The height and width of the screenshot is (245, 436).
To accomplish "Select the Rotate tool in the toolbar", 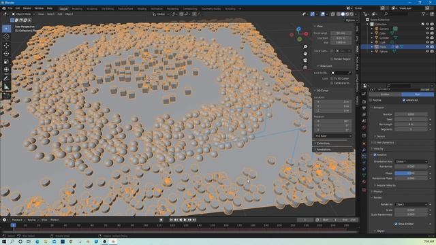I will 6,54.
